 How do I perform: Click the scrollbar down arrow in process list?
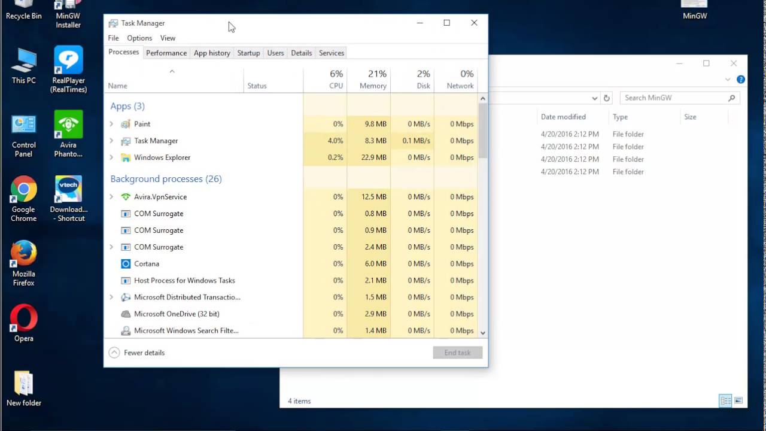tap(483, 333)
